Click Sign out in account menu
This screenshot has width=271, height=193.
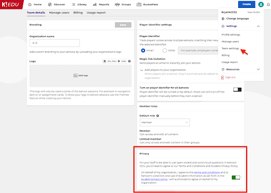pos(229,77)
